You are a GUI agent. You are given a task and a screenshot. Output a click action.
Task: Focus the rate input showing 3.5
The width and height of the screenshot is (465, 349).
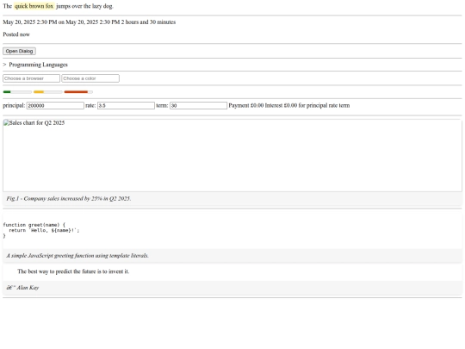coord(126,105)
